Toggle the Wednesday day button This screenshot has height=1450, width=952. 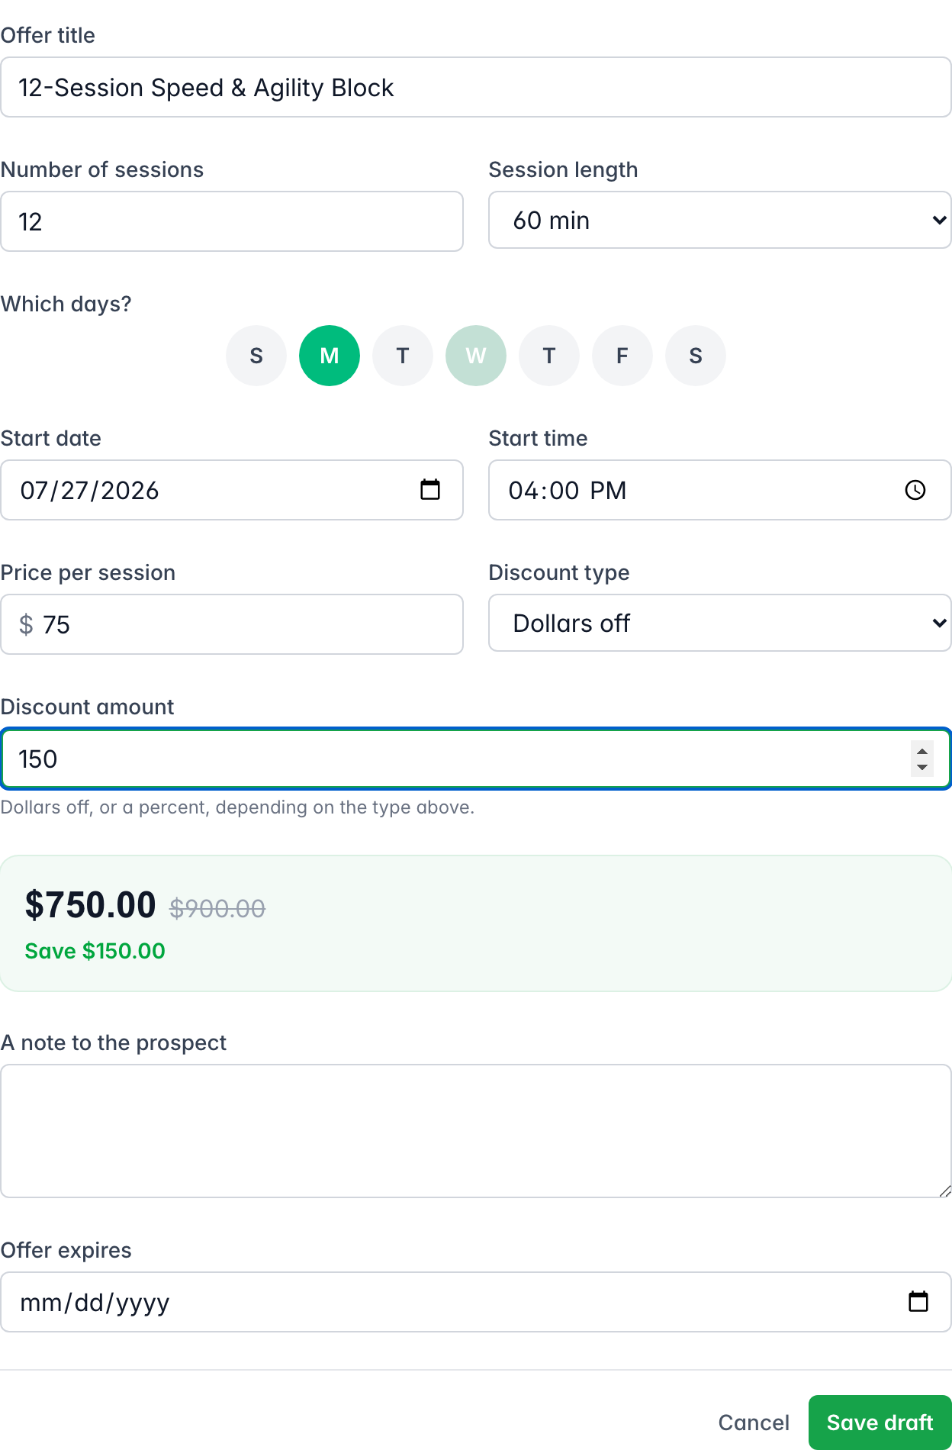coord(476,356)
